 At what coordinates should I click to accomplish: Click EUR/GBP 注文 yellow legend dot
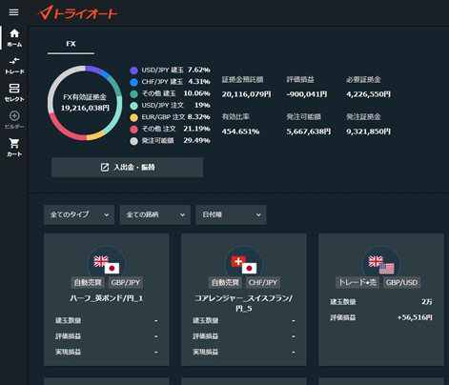coord(134,117)
